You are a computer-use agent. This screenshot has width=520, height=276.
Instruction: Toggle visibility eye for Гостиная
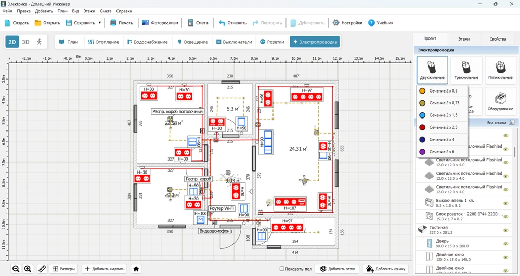pos(505,229)
